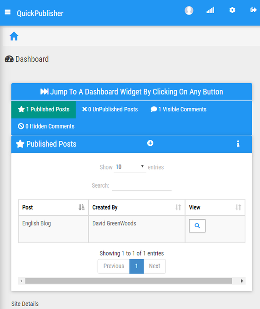The image size is (260, 309).
Task: Click the horizontal scrollbar right arrow
Action: click(x=242, y=281)
